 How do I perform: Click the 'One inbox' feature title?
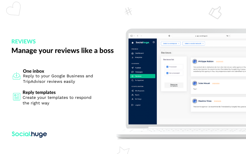coord(34,71)
